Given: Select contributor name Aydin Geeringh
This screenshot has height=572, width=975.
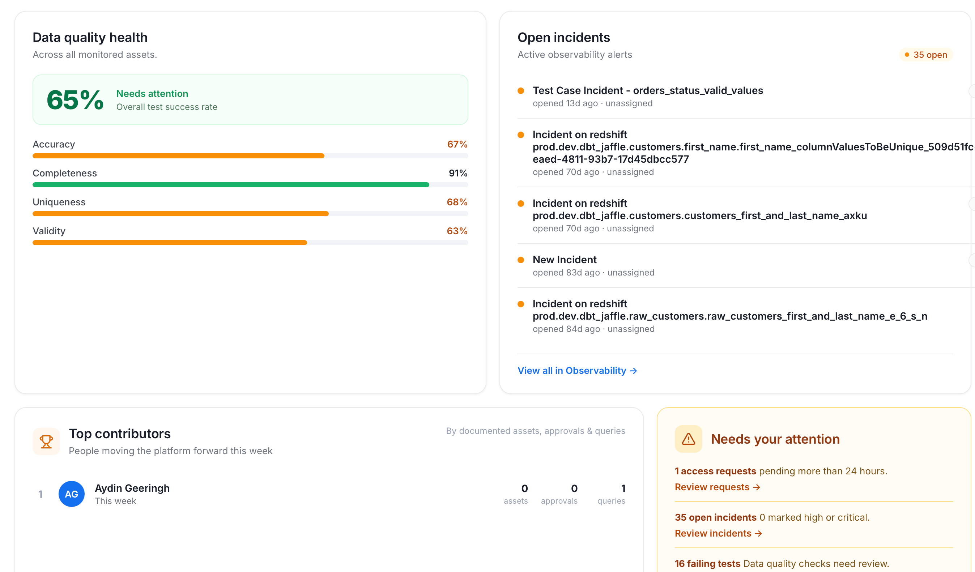Looking at the screenshot, I should pos(132,488).
